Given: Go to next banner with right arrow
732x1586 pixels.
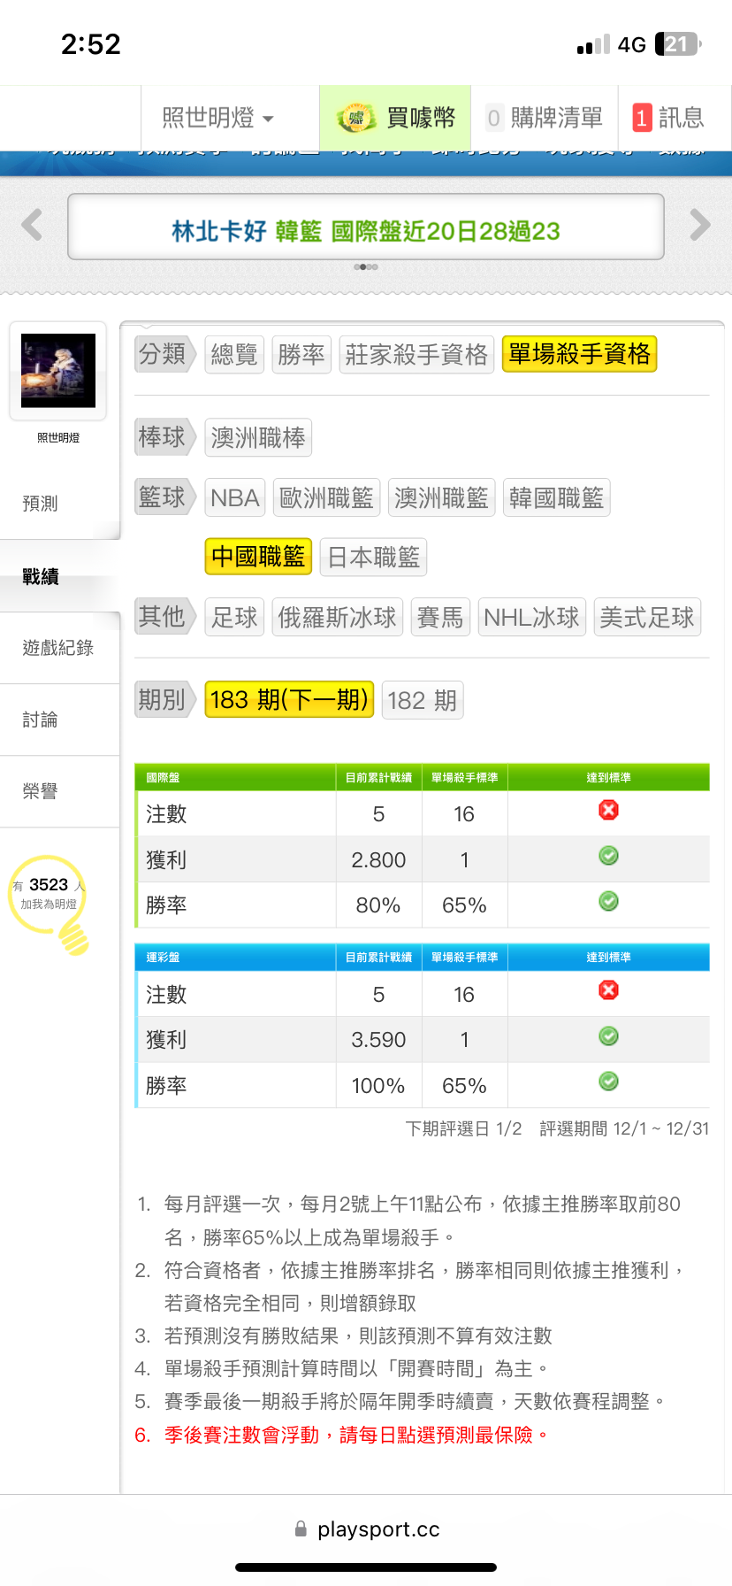Looking at the screenshot, I should click(699, 225).
